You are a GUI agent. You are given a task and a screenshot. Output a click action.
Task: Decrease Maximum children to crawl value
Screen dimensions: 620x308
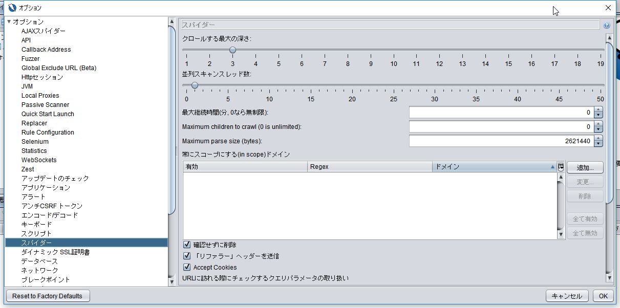(x=598, y=129)
